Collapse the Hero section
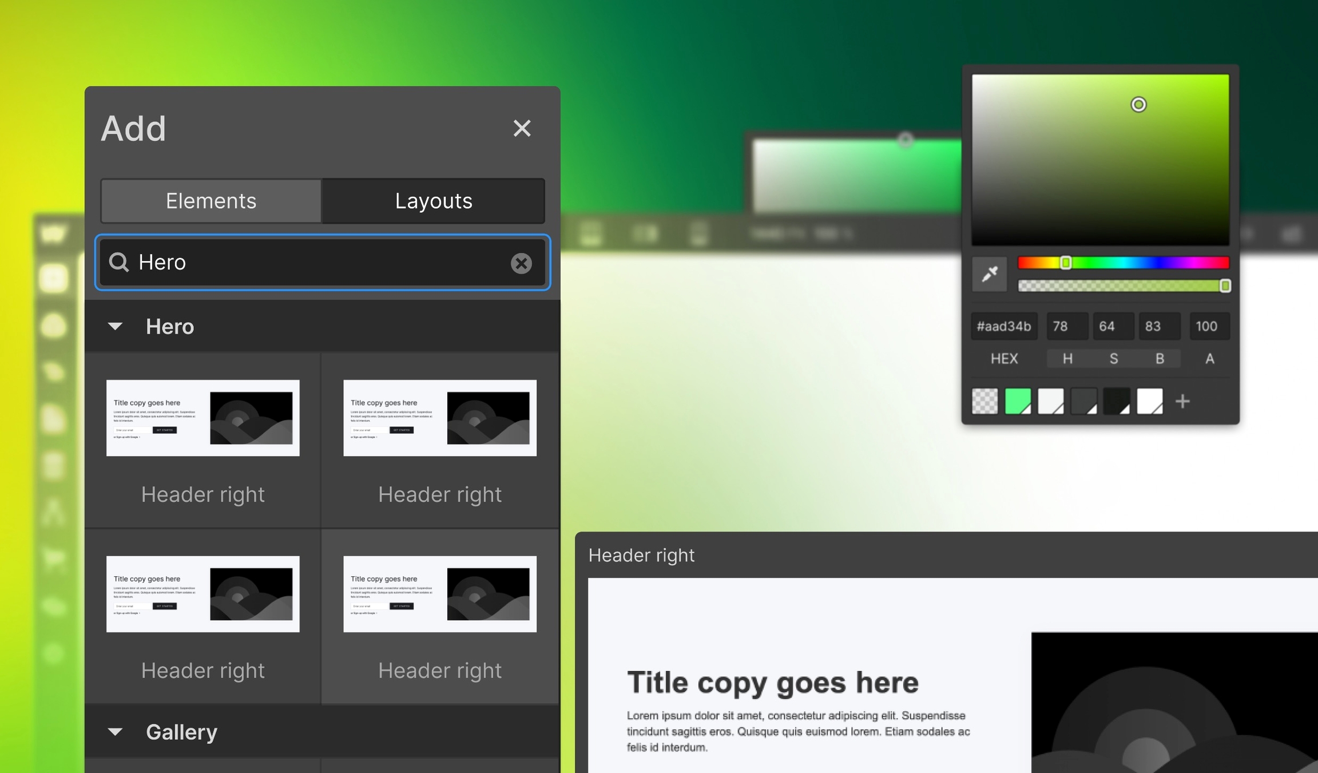Viewport: 1318px width, 773px height. pyautogui.click(x=115, y=326)
